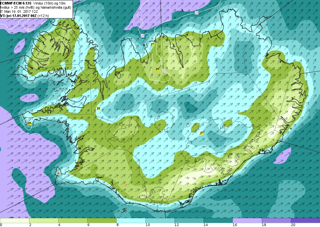The height and width of the screenshot is (227, 320).
Task: Click the pale yellow 0–2 legend swatch
Action: (14, 221)
